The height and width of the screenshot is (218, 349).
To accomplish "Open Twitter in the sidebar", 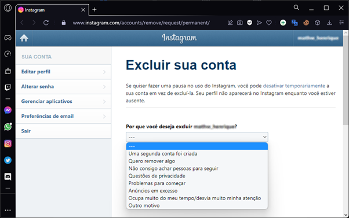I will 8,160.
